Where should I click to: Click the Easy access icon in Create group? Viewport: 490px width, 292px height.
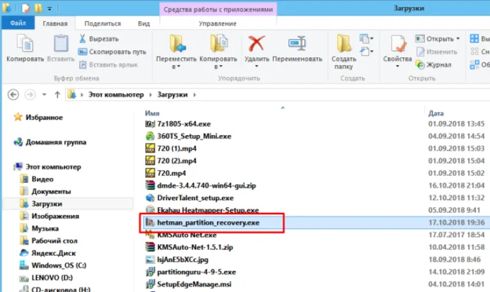(364, 51)
